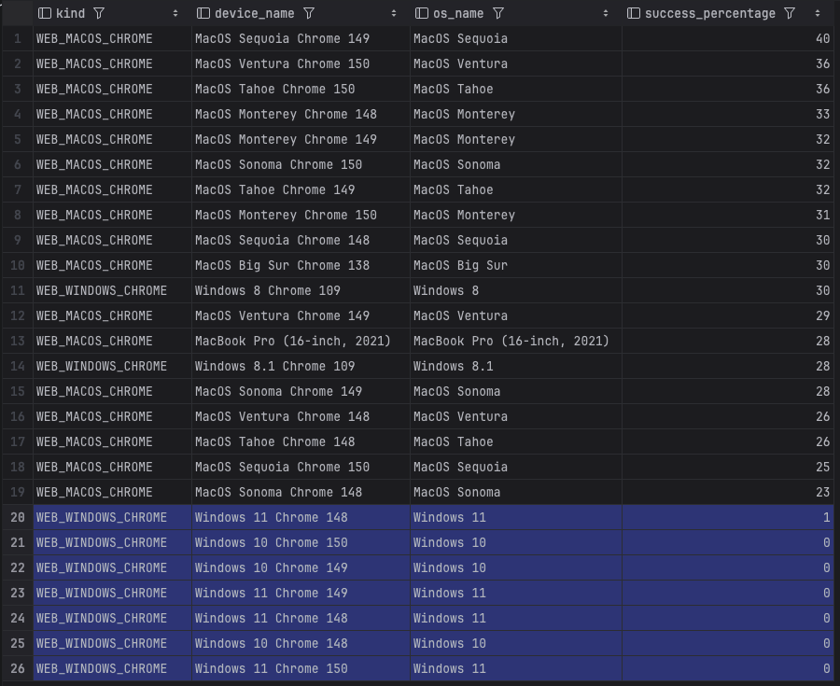Viewport: 840px width, 686px height.
Task: Select row number 1 in the gutter
Action: click(x=18, y=38)
